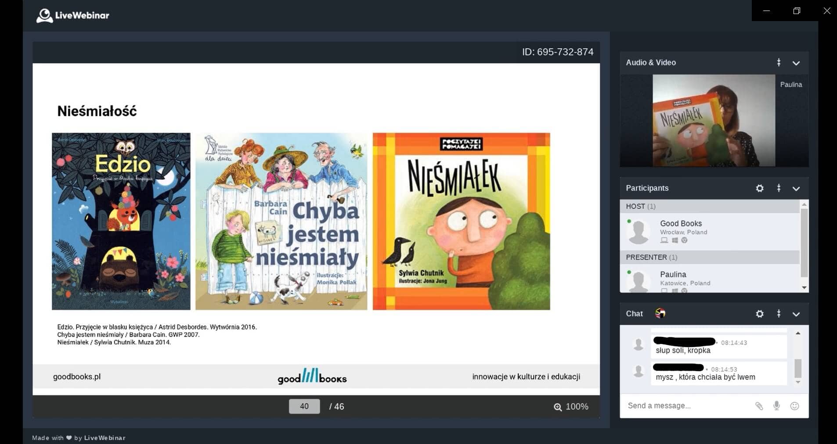The image size is (837, 444).
Task: Click the webinar ID 695-732-874
Action: (x=557, y=52)
